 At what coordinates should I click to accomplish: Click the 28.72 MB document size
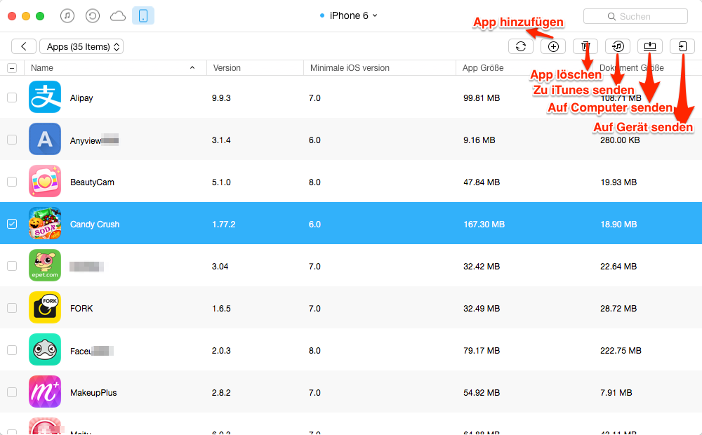[x=618, y=308]
